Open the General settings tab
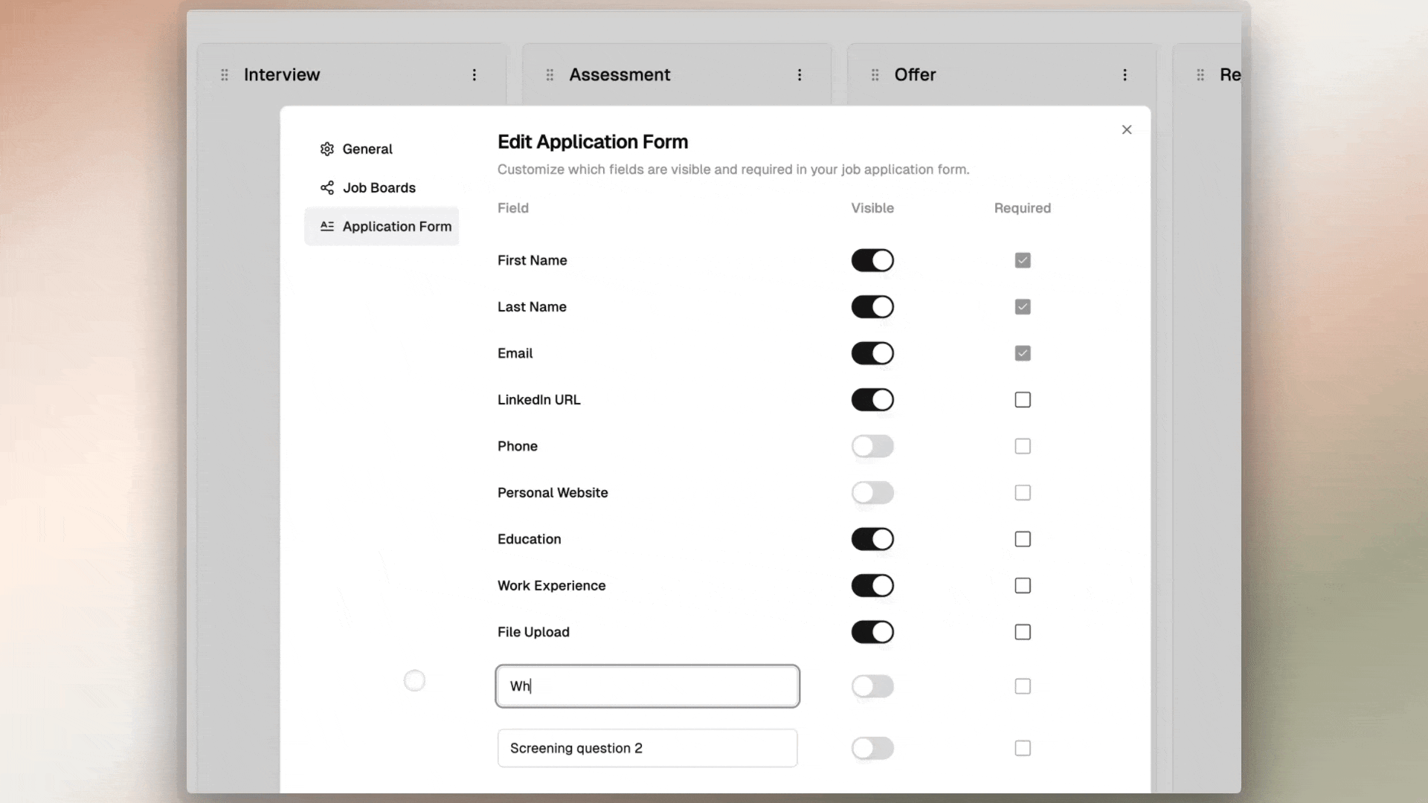The image size is (1428, 803). 367,149
